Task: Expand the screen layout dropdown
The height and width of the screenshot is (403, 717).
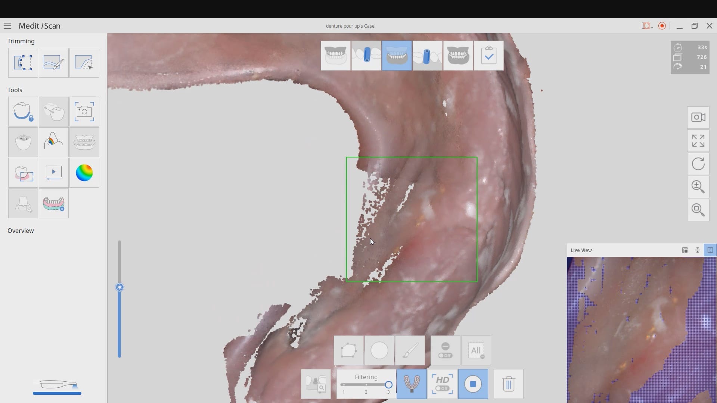Action: [647, 26]
